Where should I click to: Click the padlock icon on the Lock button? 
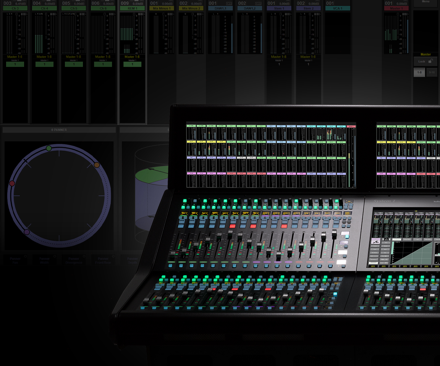pyautogui.click(x=430, y=61)
